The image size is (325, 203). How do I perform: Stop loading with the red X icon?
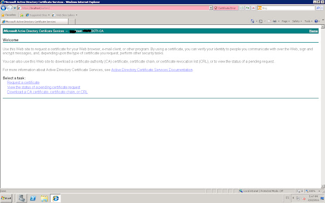[253, 8]
